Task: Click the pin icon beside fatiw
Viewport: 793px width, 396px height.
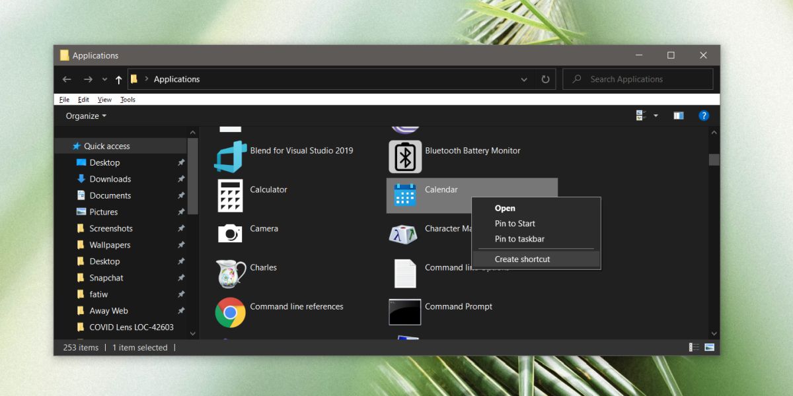Action: [x=181, y=294]
